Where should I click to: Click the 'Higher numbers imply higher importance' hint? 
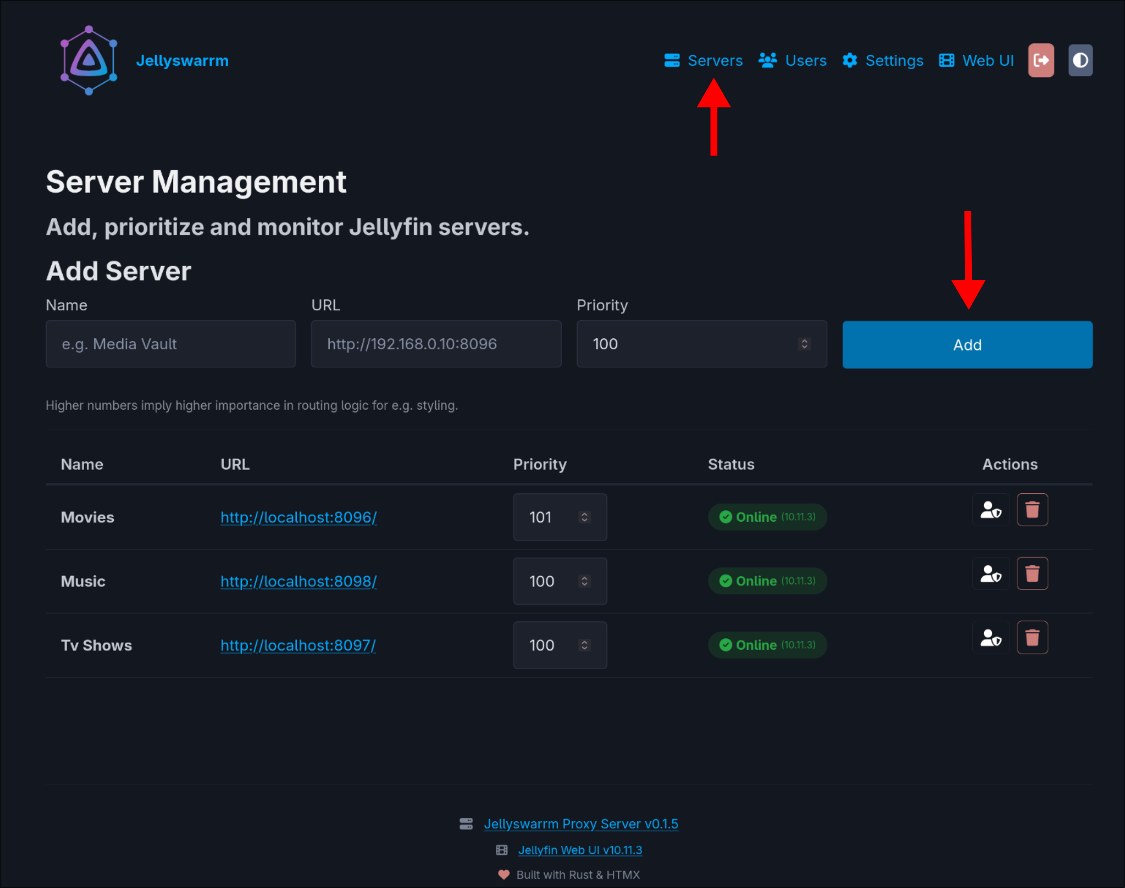tap(252, 406)
